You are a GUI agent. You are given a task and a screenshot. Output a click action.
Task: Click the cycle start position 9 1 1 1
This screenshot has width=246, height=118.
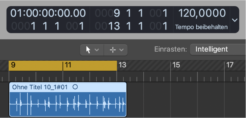(131, 13)
